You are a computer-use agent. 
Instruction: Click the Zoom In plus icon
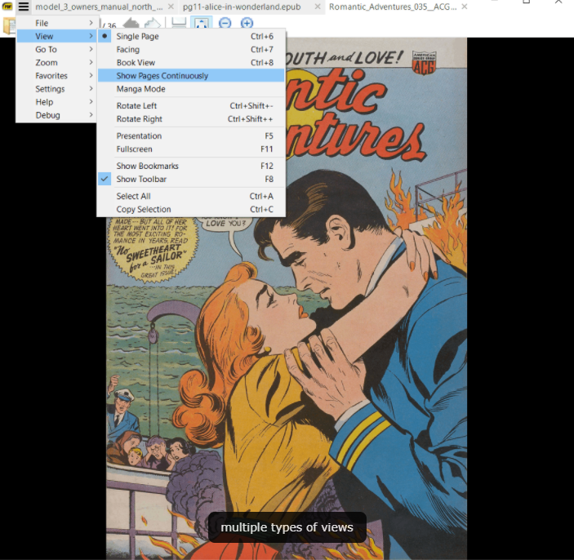point(247,23)
